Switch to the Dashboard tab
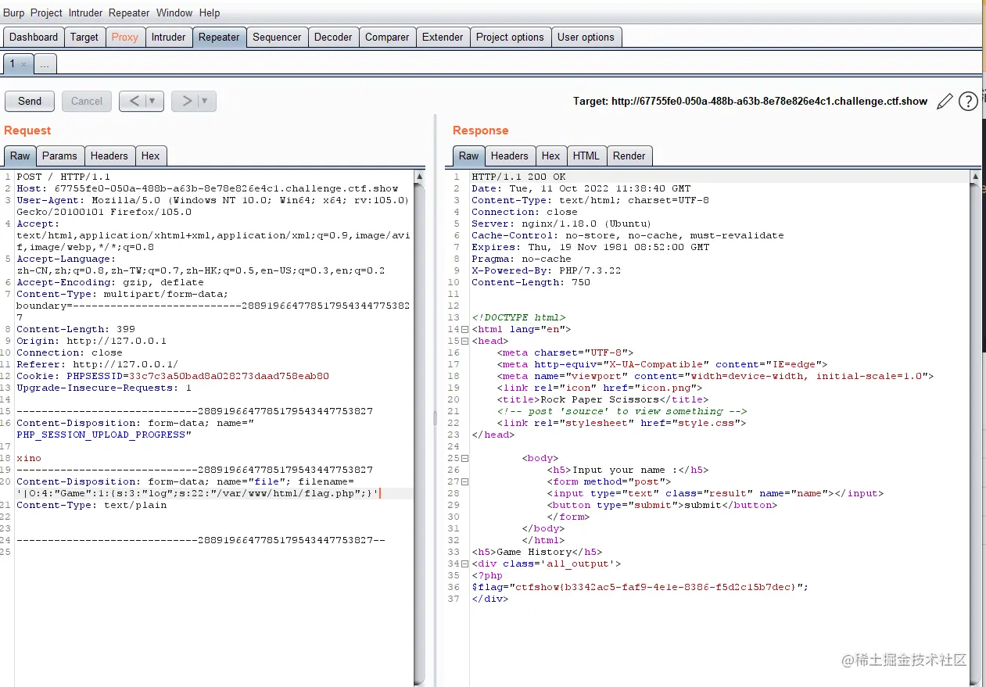Screen dimensions: 986x687 point(34,38)
